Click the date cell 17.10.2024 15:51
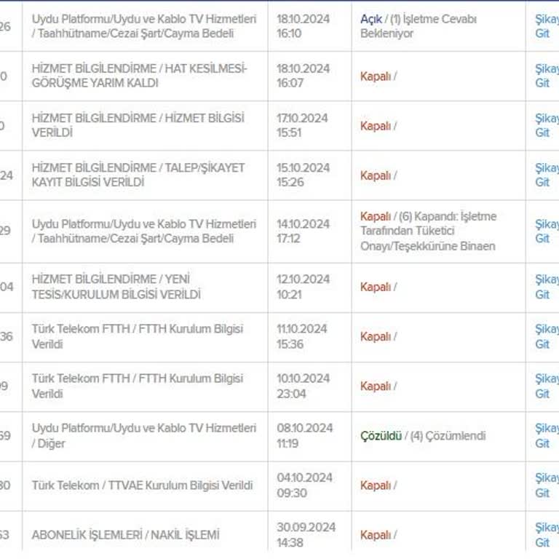This screenshot has width=559, height=559. (x=302, y=125)
